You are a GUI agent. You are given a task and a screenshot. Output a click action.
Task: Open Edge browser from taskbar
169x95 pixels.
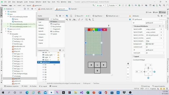[27, 92]
